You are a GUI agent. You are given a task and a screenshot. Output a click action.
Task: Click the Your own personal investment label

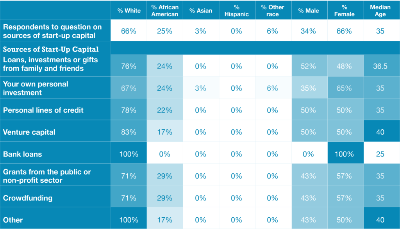tap(36, 88)
